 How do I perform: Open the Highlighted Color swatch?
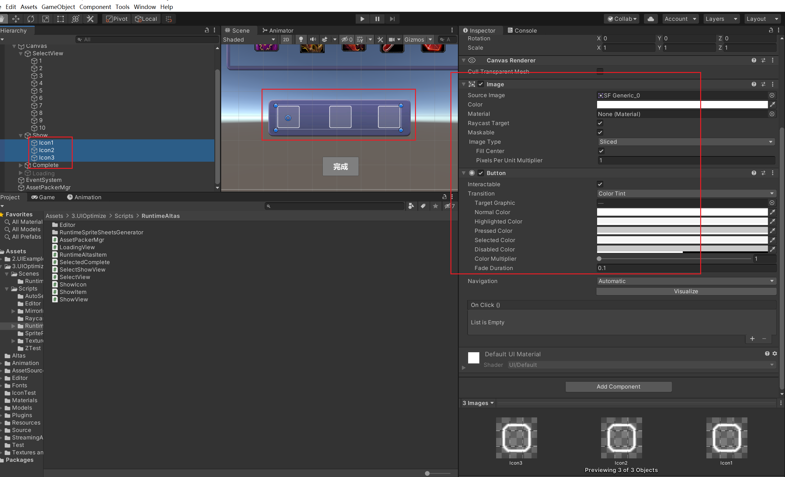pyautogui.click(x=682, y=222)
